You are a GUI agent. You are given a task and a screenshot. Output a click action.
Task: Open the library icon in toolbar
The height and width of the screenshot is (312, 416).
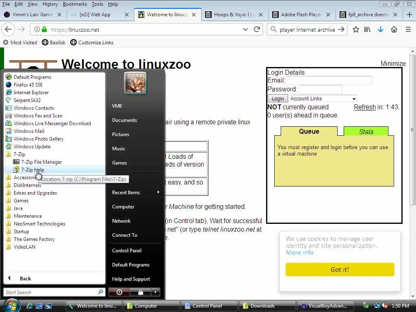coord(367,29)
